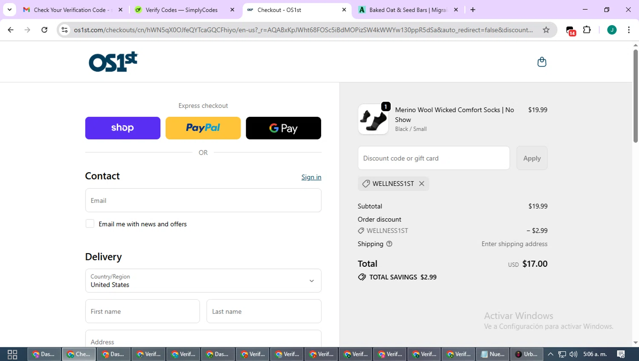Close the Verify Codes SimplyCodes tab
Screen dimensions: 639x361
(x=232, y=9)
